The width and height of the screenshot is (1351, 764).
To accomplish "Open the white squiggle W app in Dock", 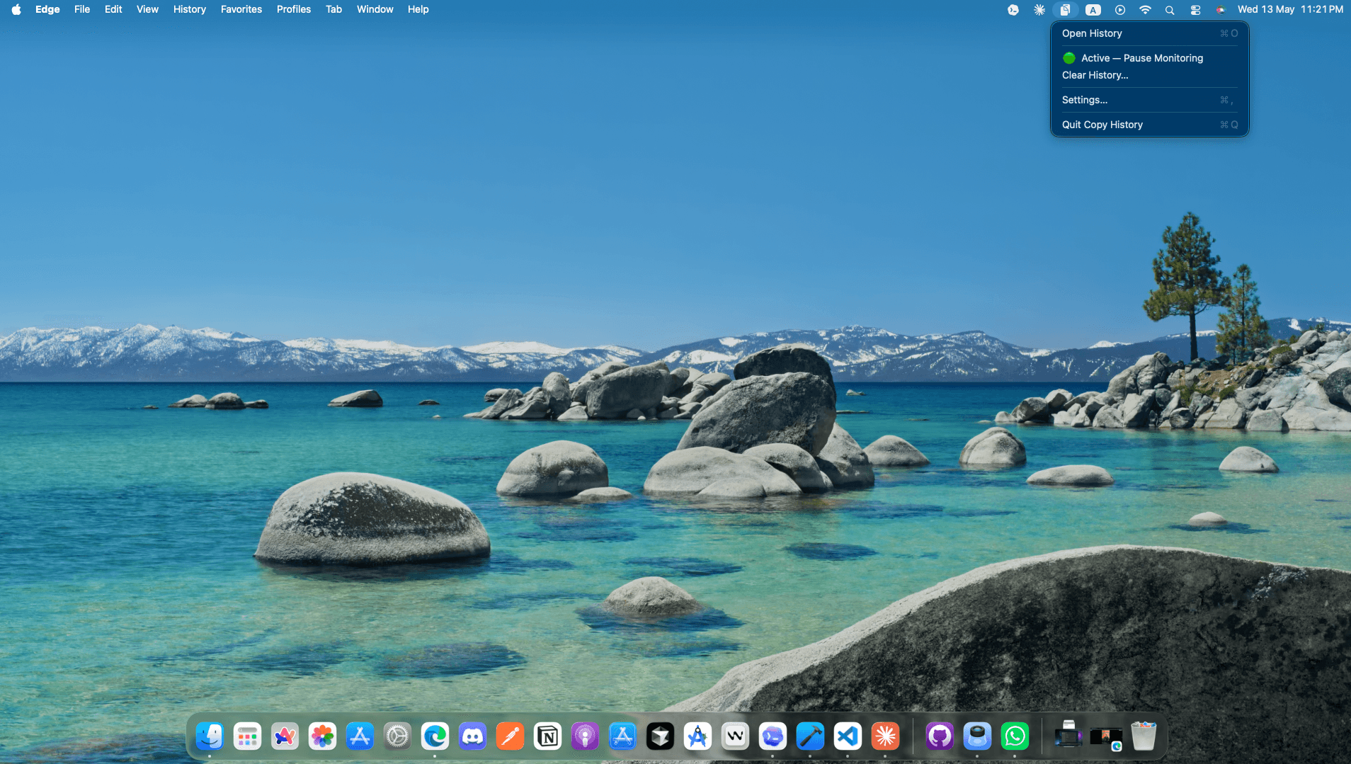I will [x=735, y=736].
